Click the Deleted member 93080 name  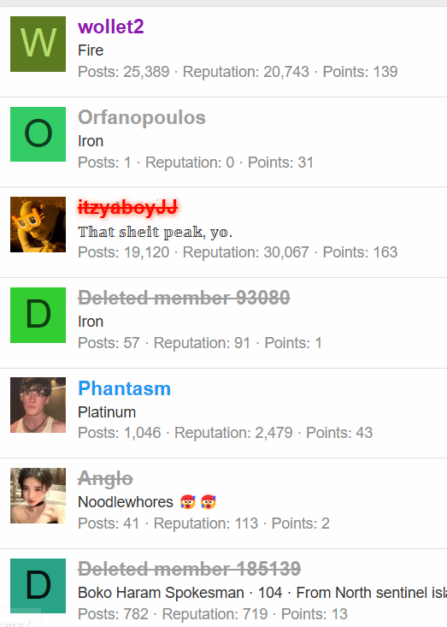coord(184,298)
